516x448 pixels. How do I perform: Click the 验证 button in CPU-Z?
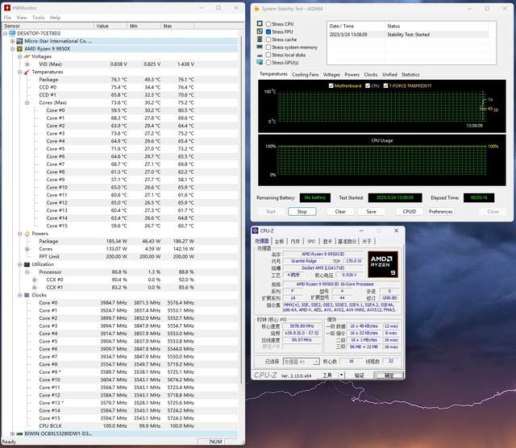pyautogui.click(x=359, y=375)
